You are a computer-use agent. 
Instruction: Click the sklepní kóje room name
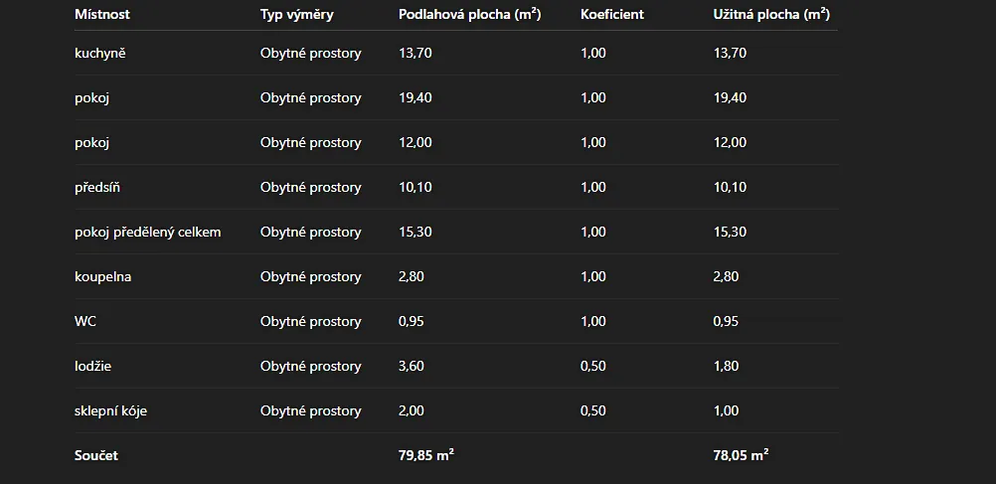pyautogui.click(x=111, y=411)
